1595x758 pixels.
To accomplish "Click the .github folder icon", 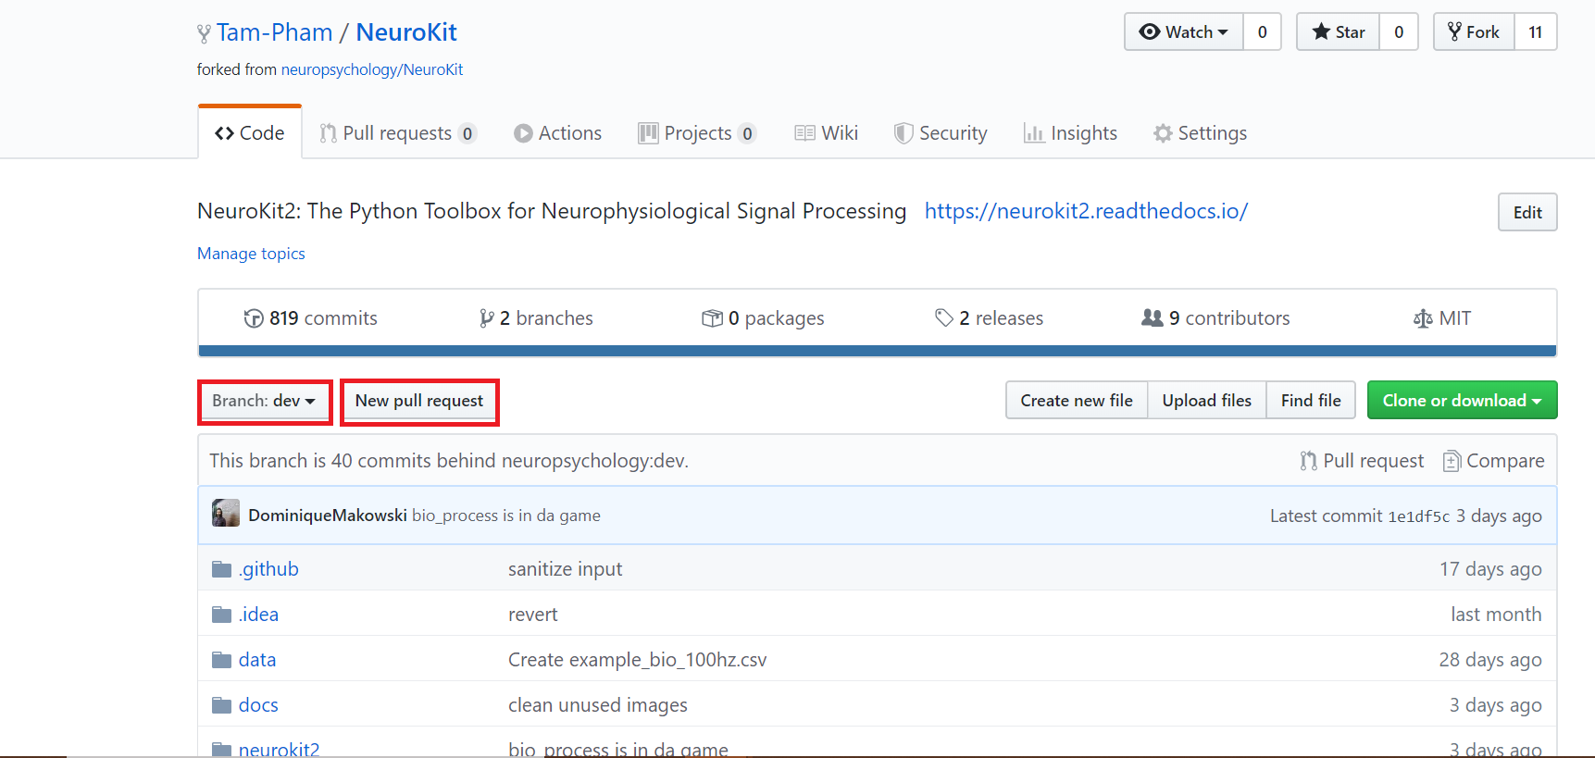I will pyautogui.click(x=221, y=569).
